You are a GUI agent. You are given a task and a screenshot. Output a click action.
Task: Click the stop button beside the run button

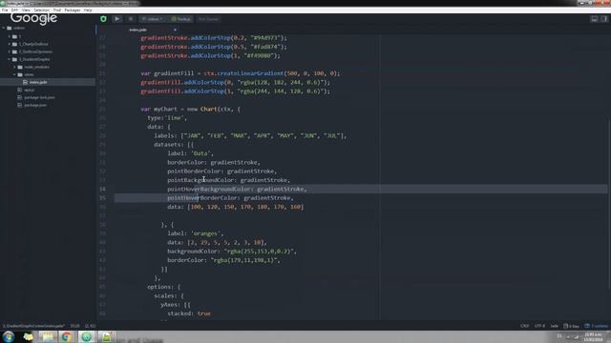pyautogui.click(x=131, y=19)
